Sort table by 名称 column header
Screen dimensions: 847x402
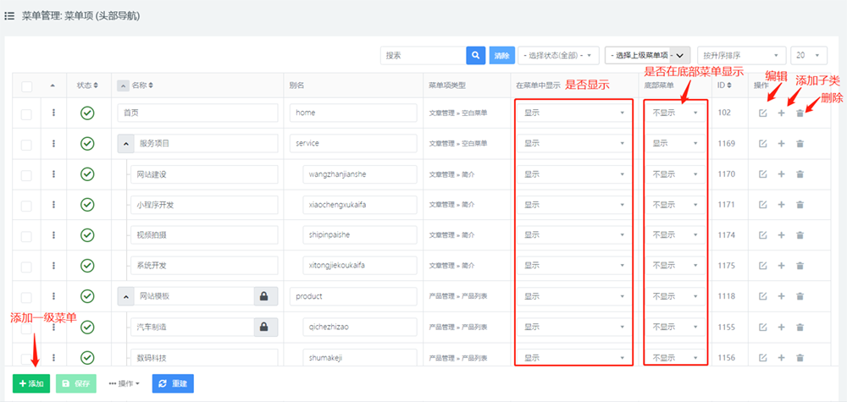pyautogui.click(x=144, y=85)
